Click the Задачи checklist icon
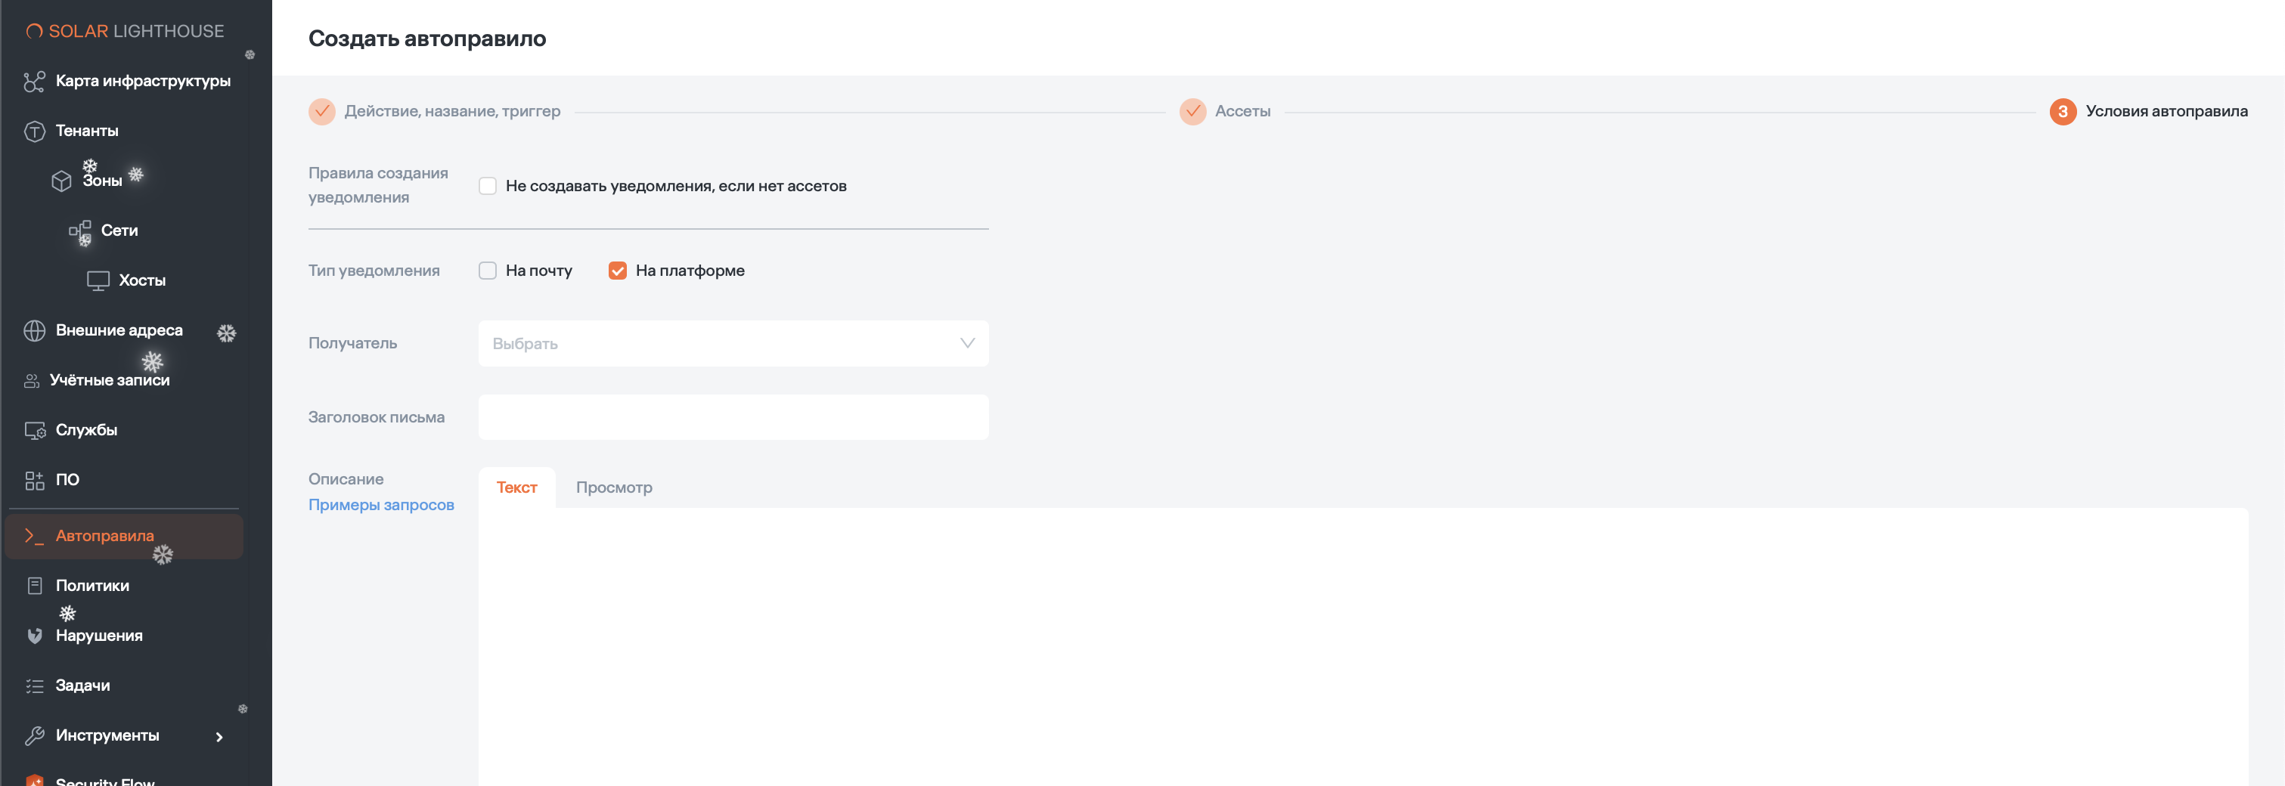Screen dimensions: 2285x786 tap(35, 686)
